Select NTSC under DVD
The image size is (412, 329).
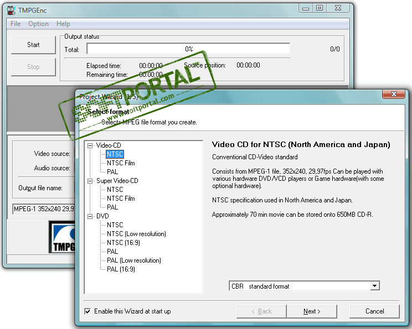coord(115,225)
